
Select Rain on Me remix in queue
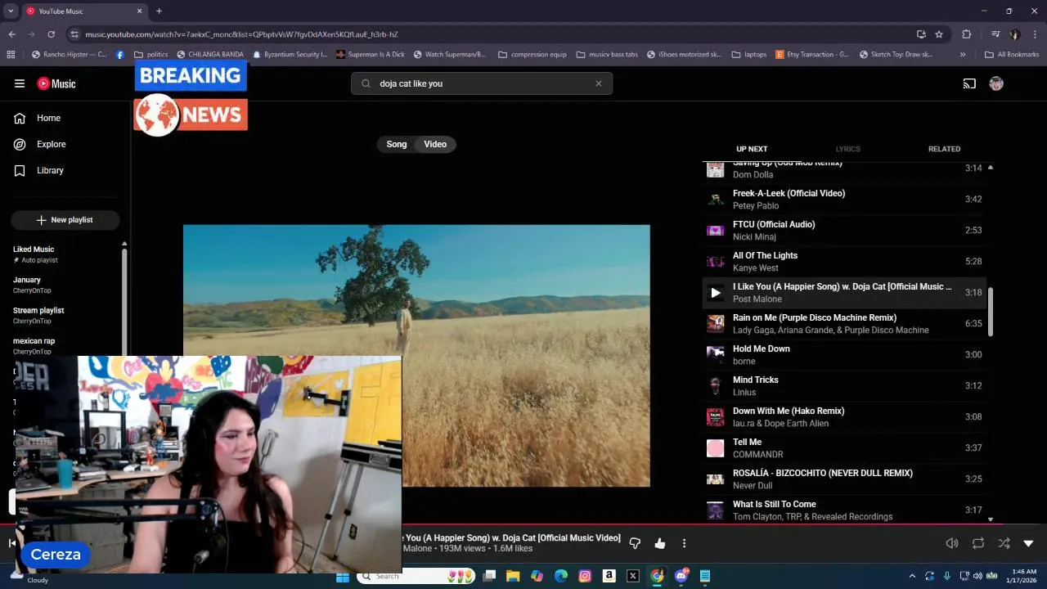tap(844, 324)
